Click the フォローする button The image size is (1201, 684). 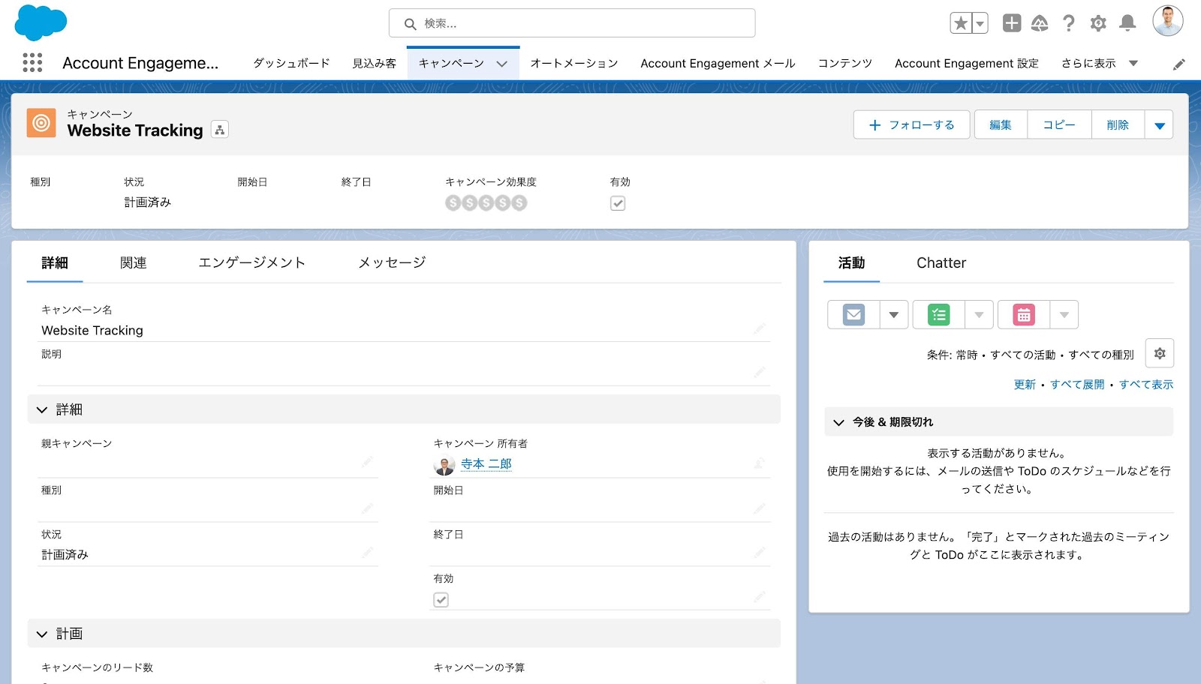click(x=911, y=125)
